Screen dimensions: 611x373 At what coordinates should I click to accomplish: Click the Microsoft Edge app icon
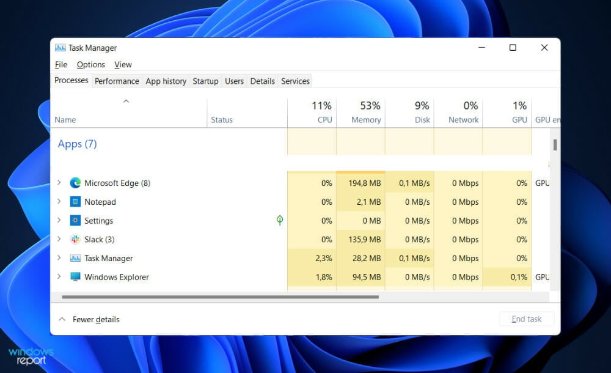75,182
